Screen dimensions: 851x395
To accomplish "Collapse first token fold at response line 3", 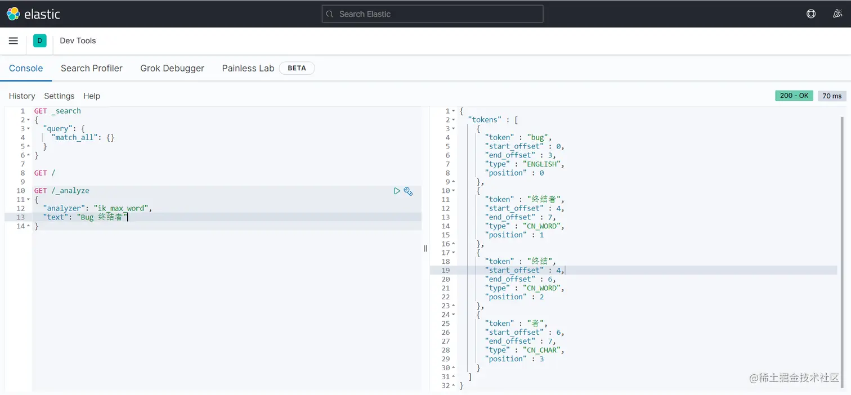I will pos(454,129).
